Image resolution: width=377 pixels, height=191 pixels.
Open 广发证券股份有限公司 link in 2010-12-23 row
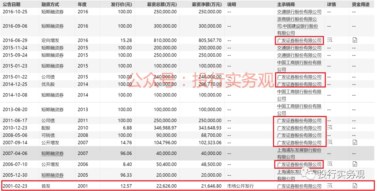[299, 128]
